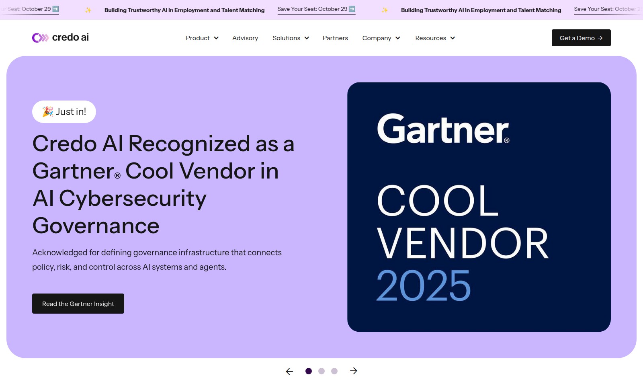Click the Gartner Cool Vendor 2025 image
This screenshot has width=643, height=386.
pyautogui.click(x=479, y=207)
